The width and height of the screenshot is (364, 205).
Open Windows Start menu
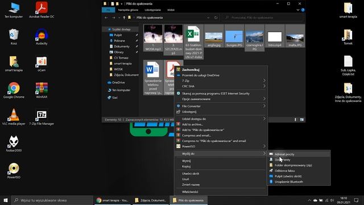click(x=6, y=200)
